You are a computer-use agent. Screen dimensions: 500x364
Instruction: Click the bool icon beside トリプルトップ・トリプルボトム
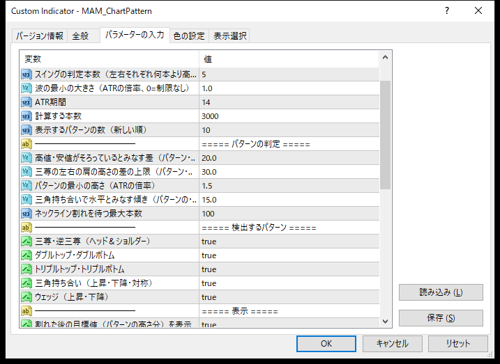click(26, 269)
